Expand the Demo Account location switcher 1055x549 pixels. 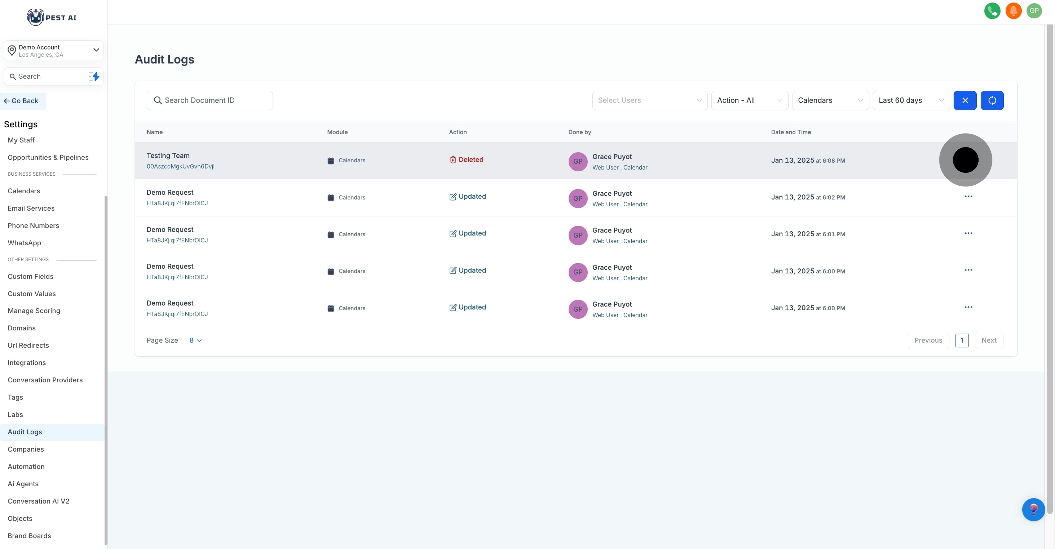tap(54, 51)
